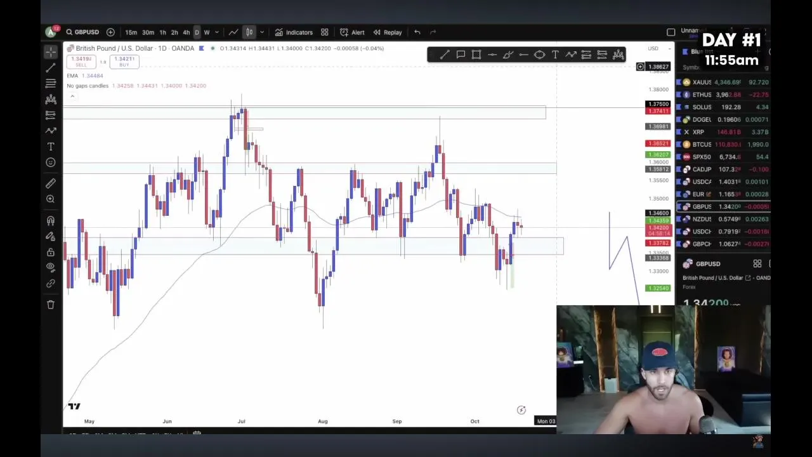The image size is (812, 457).
Task: Open the Indicators dialog
Action: point(294,32)
